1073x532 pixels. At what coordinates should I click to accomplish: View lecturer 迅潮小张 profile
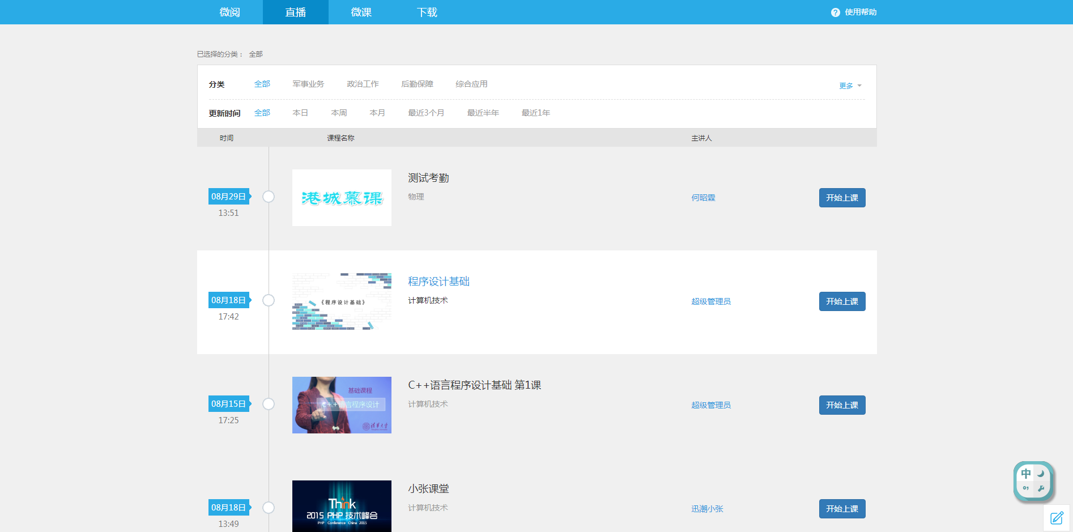point(707,509)
